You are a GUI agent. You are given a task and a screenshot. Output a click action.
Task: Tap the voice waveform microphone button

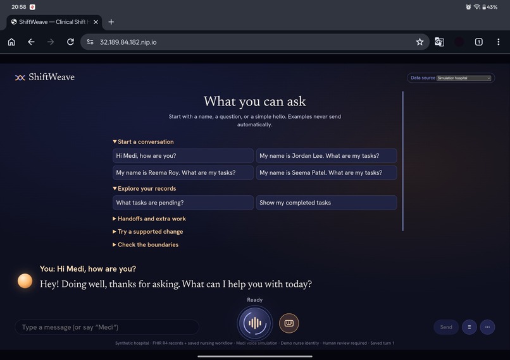(x=255, y=323)
